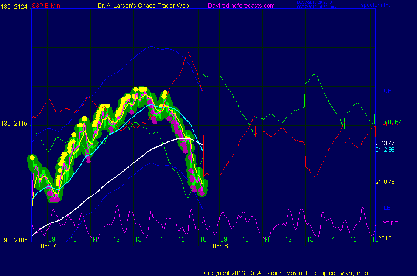Click the 2016 year label

(x=385, y=238)
